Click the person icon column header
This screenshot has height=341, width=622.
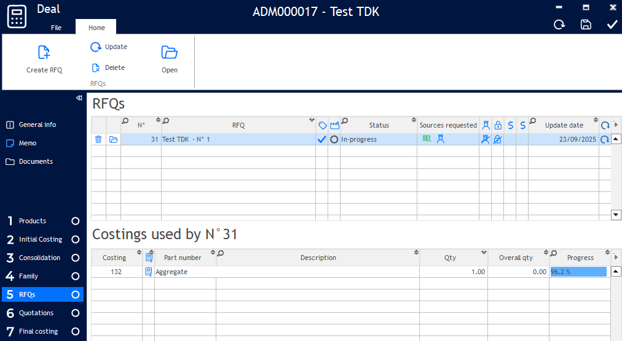tap(486, 125)
